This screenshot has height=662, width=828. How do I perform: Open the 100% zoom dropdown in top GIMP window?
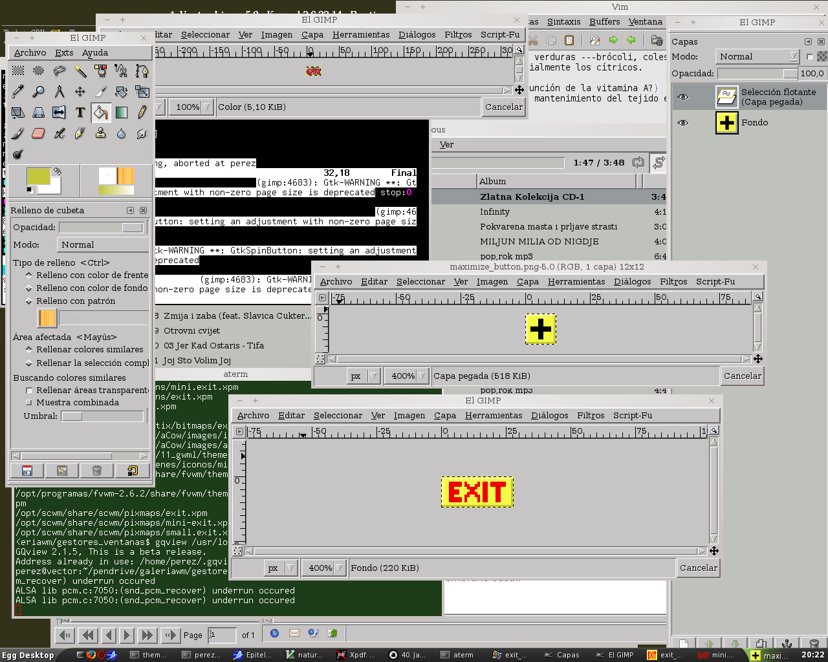coord(191,107)
